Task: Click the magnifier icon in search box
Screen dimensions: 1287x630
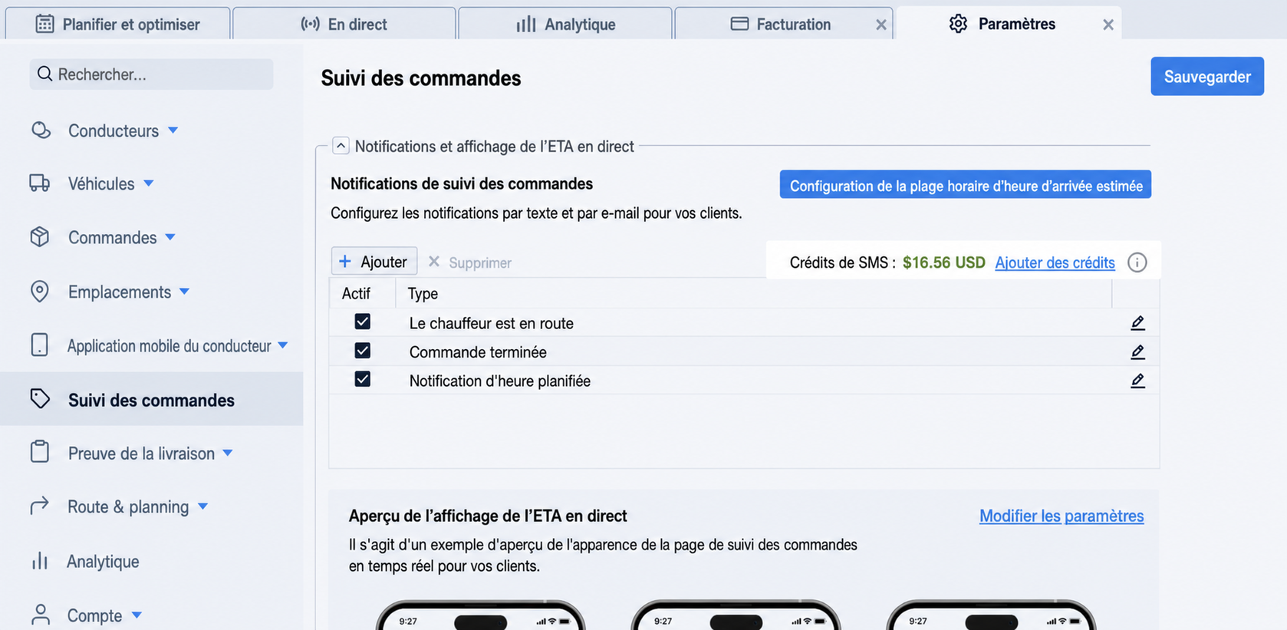Action: (45, 74)
